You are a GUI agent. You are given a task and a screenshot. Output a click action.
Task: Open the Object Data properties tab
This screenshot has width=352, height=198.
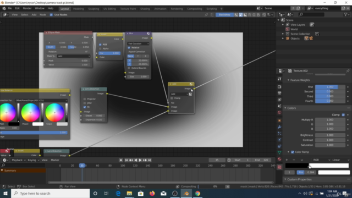point(279,153)
